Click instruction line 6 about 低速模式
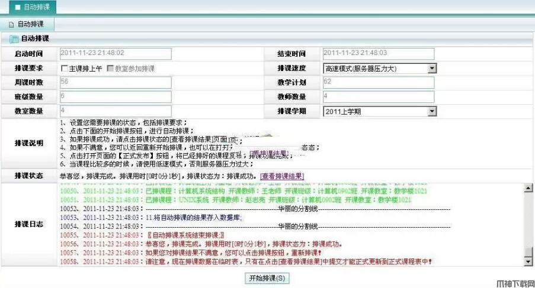This screenshot has width=535, height=288. point(156,164)
